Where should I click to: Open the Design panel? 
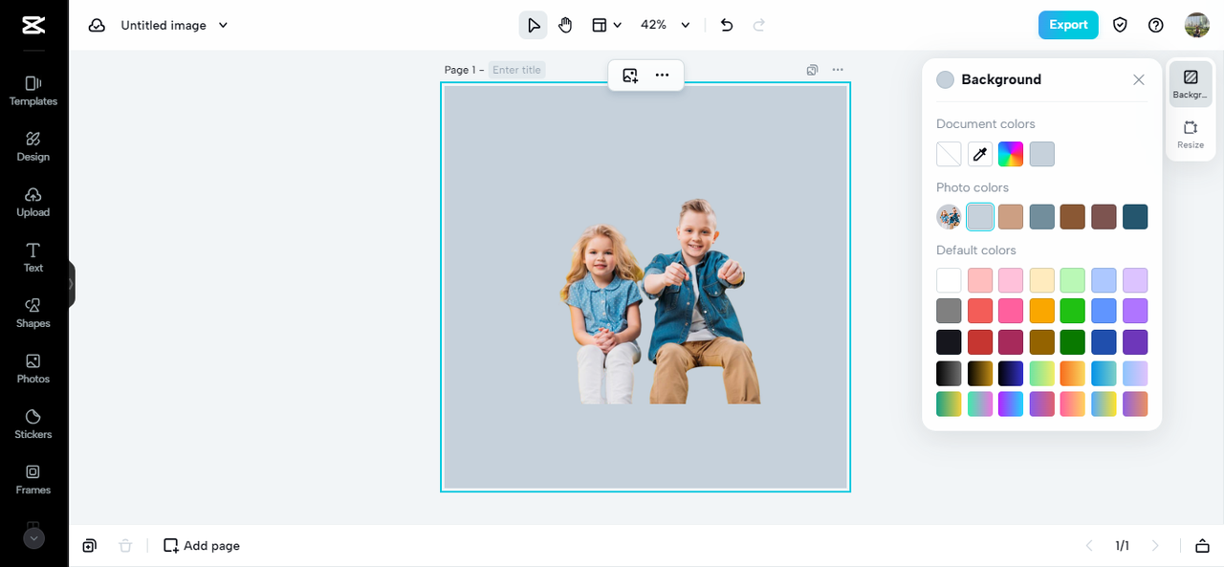pos(33,146)
